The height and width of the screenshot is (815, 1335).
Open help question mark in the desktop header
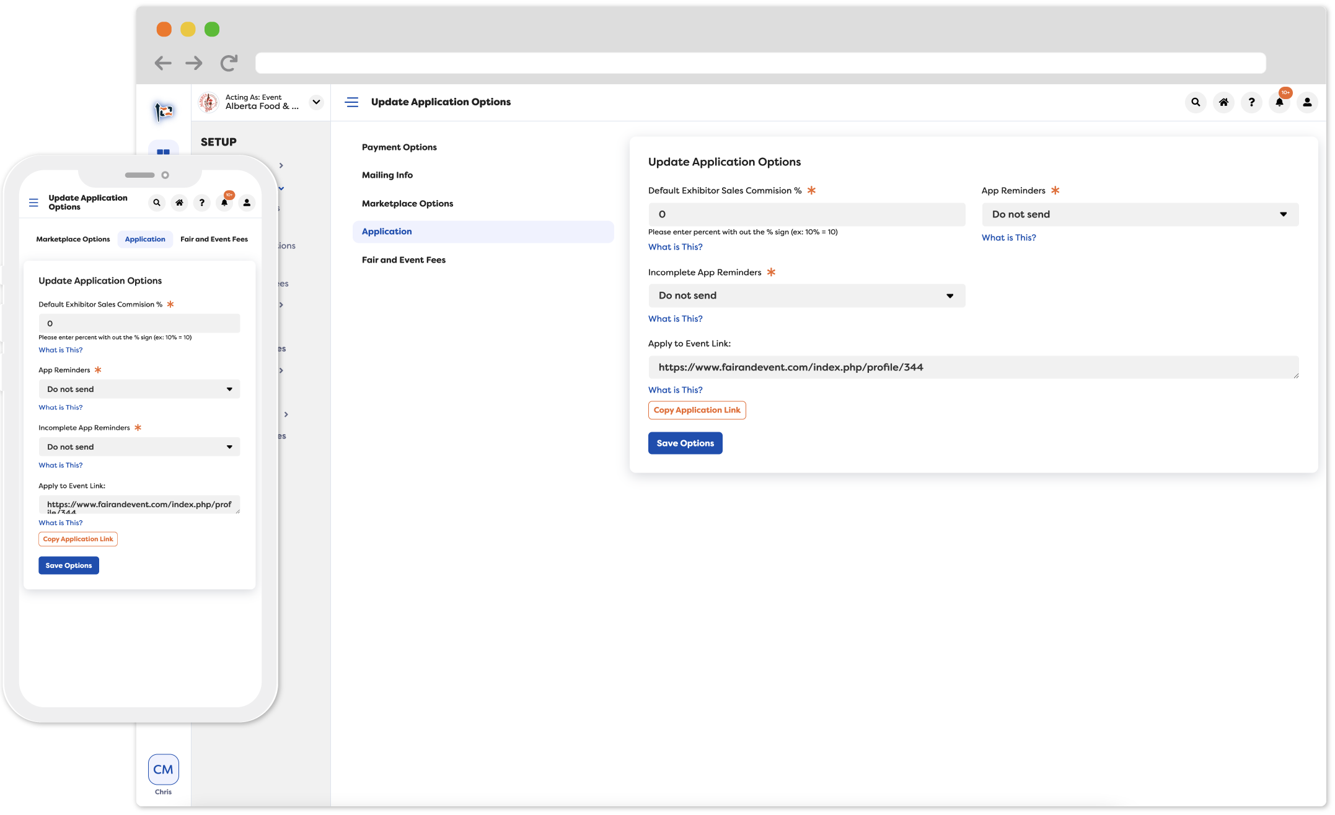point(1251,102)
